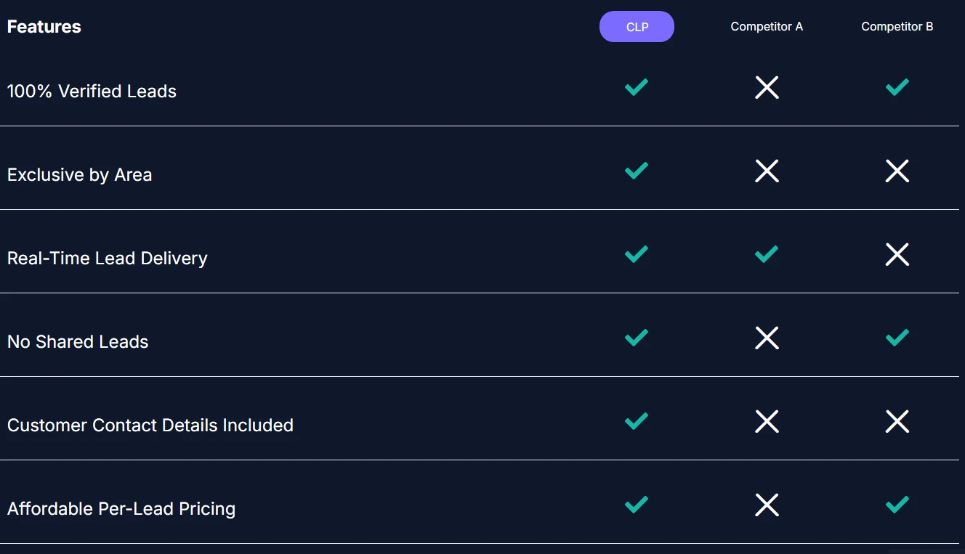Viewport: 965px width, 554px height.
Task: Click the CLP checkmark for 100% Verified Leads
Action: click(x=637, y=88)
